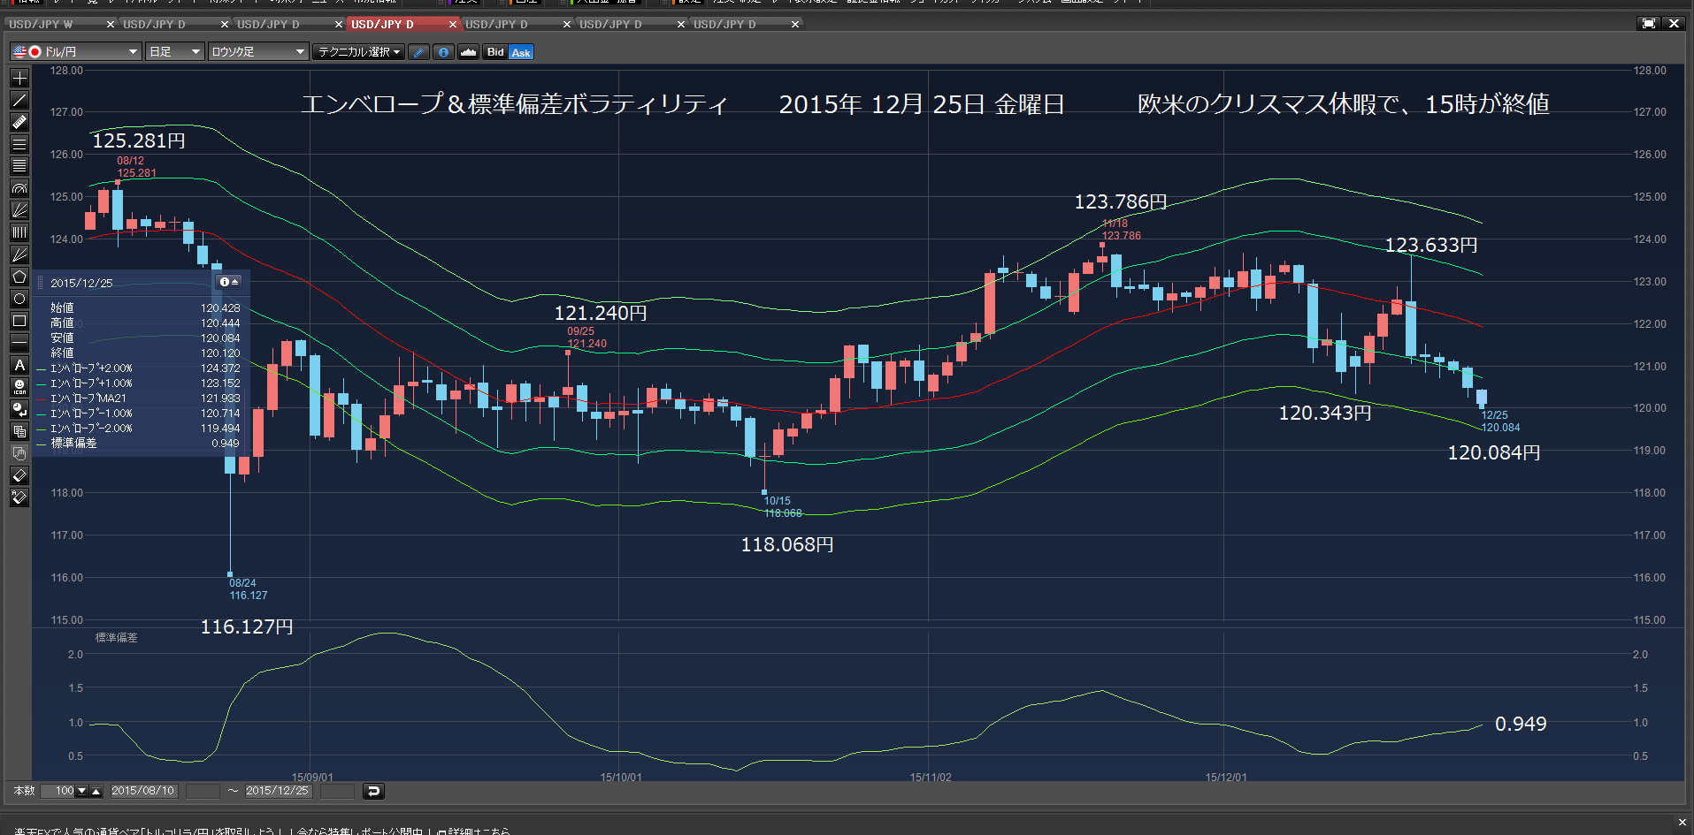
Task: Click the blue info icon in toolbar
Action: (x=444, y=52)
